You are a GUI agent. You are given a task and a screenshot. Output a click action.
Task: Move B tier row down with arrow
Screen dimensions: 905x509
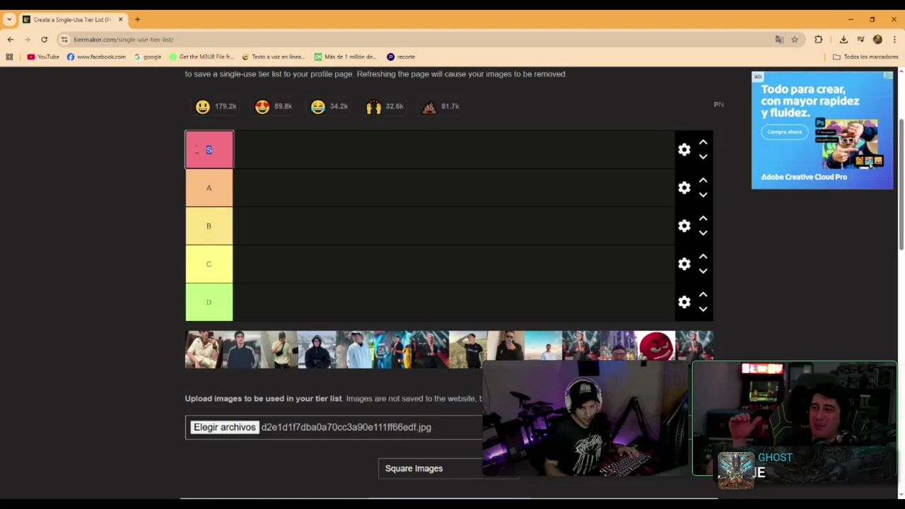(703, 233)
